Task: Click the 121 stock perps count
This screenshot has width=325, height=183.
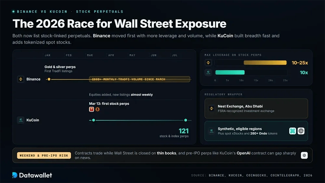Action: click(184, 131)
